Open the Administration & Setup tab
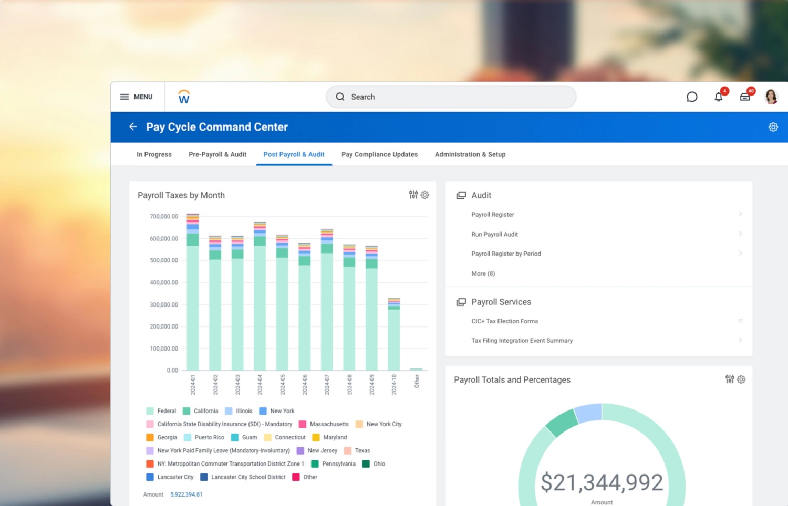This screenshot has width=788, height=506. tap(470, 154)
